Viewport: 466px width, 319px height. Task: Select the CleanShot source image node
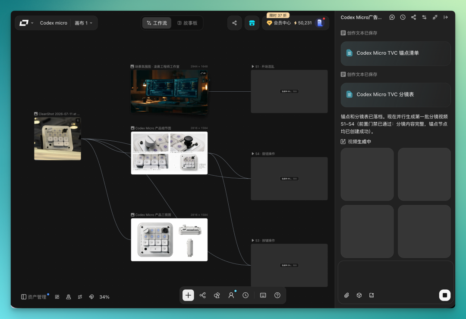57,139
